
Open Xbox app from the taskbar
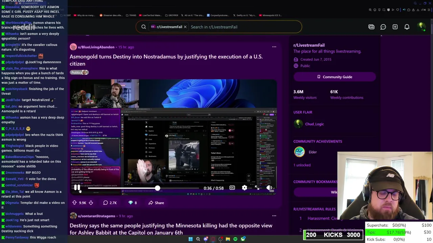tap(243, 239)
